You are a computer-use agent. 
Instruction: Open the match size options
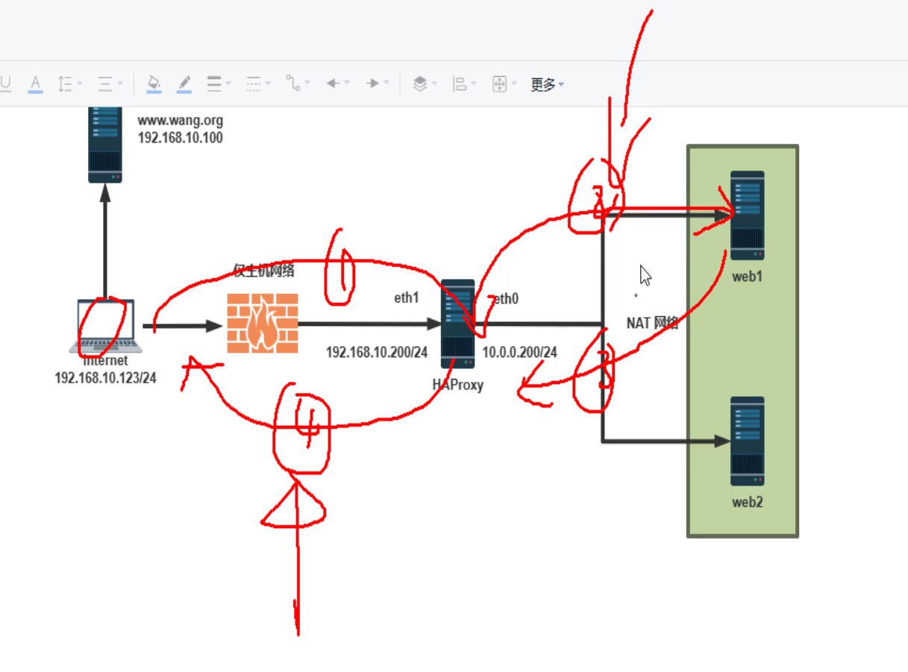click(504, 84)
